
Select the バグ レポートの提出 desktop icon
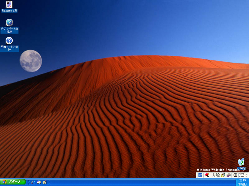9,26
